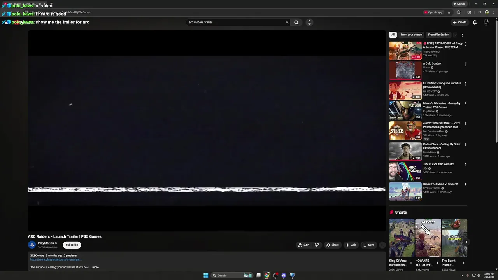Image resolution: width=498 pixels, height=280 pixels.
Task: Dislike the video with thumbs down
Action: click(x=317, y=245)
